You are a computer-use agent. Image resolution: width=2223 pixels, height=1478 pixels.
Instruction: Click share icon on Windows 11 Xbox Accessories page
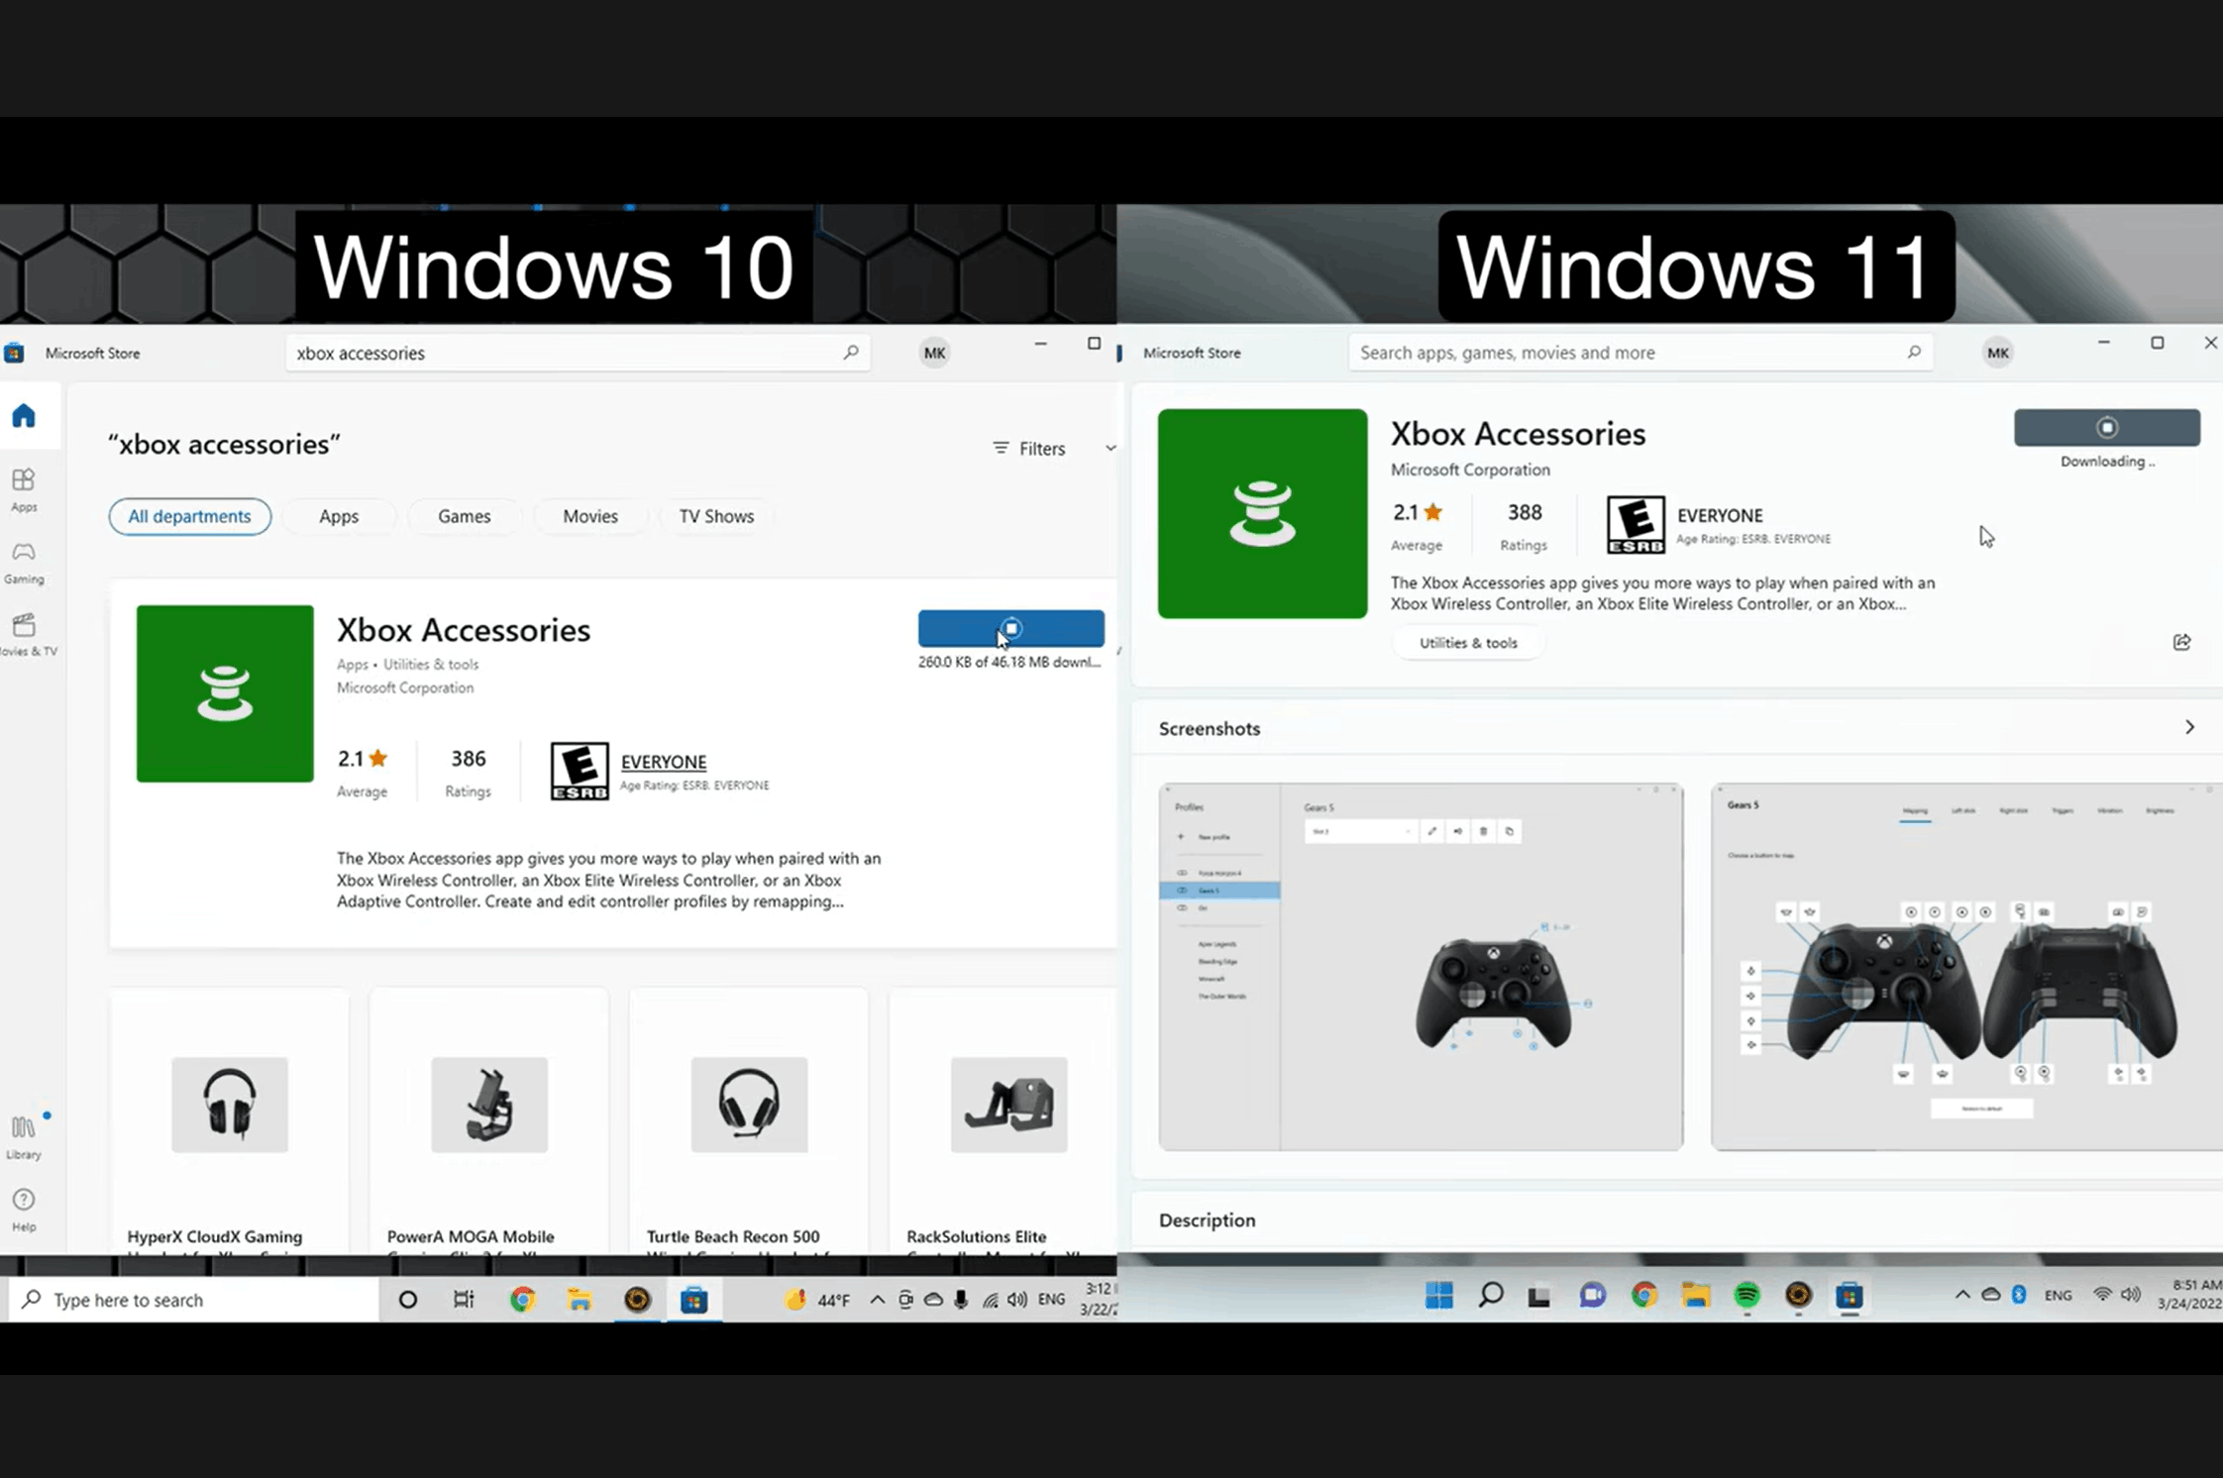[2181, 643]
